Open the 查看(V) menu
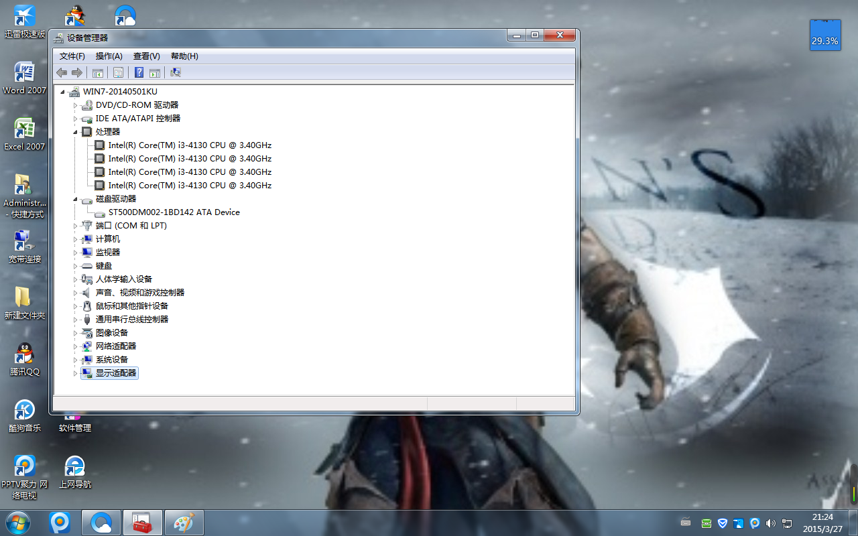The height and width of the screenshot is (536, 858). point(146,56)
